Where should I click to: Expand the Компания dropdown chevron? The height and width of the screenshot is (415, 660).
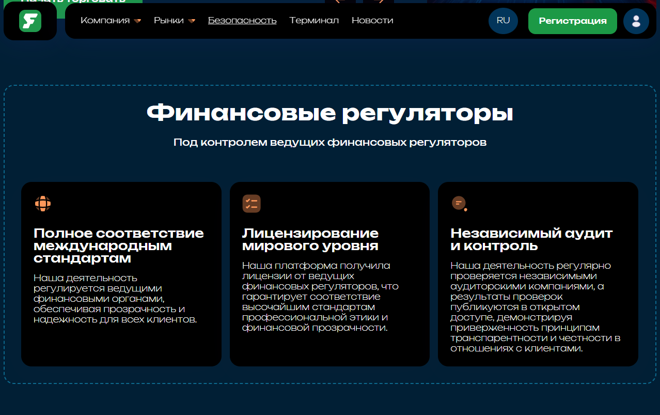coord(137,21)
